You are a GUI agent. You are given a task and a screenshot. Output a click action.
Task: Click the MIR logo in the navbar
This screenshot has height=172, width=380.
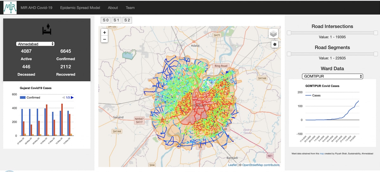click(10, 8)
